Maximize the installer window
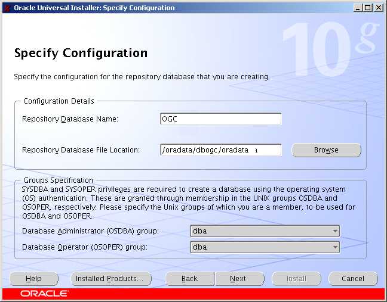 coord(367,8)
